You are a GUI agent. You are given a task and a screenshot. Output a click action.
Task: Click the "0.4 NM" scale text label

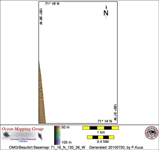pos(100,141)
